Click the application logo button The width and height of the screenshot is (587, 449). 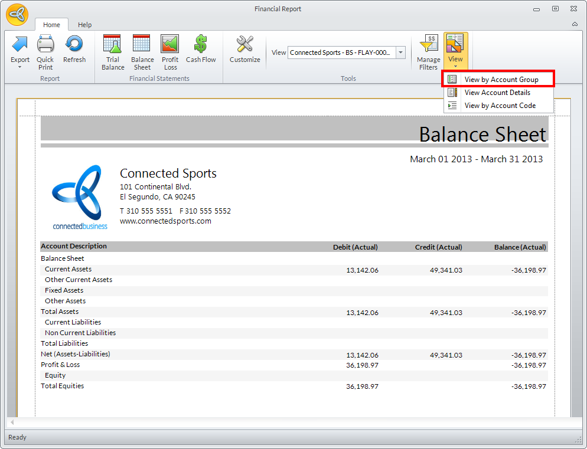(x=17, y=15)
